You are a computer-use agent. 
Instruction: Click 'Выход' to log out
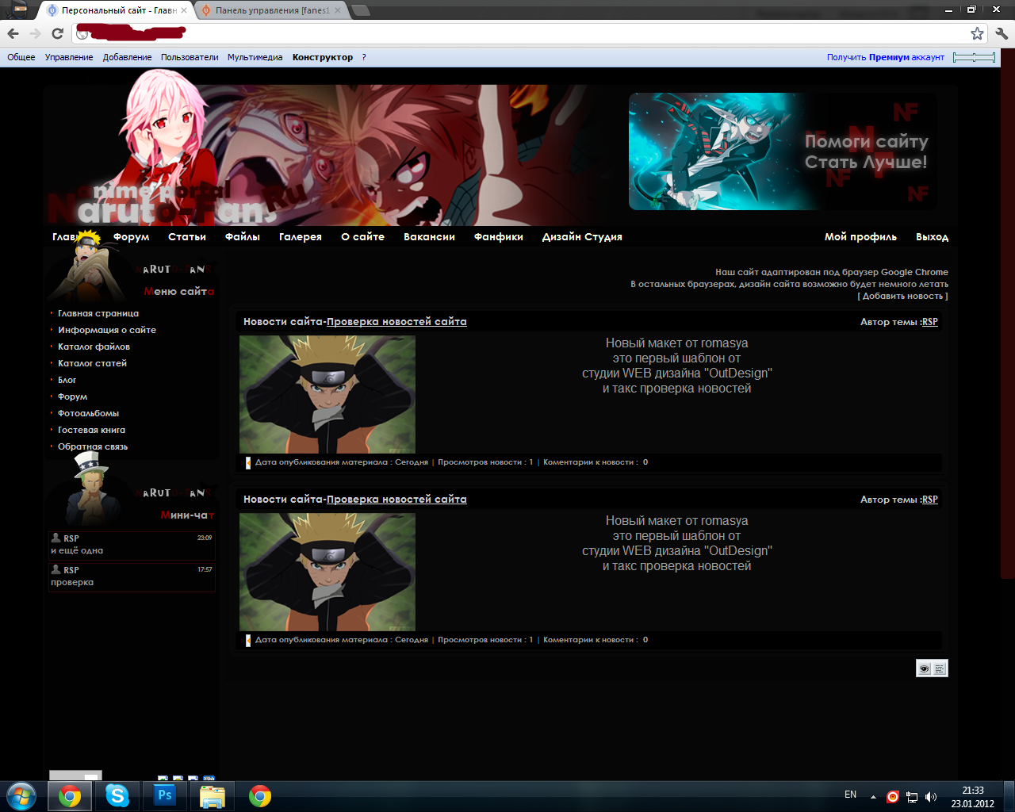(932, 236)
